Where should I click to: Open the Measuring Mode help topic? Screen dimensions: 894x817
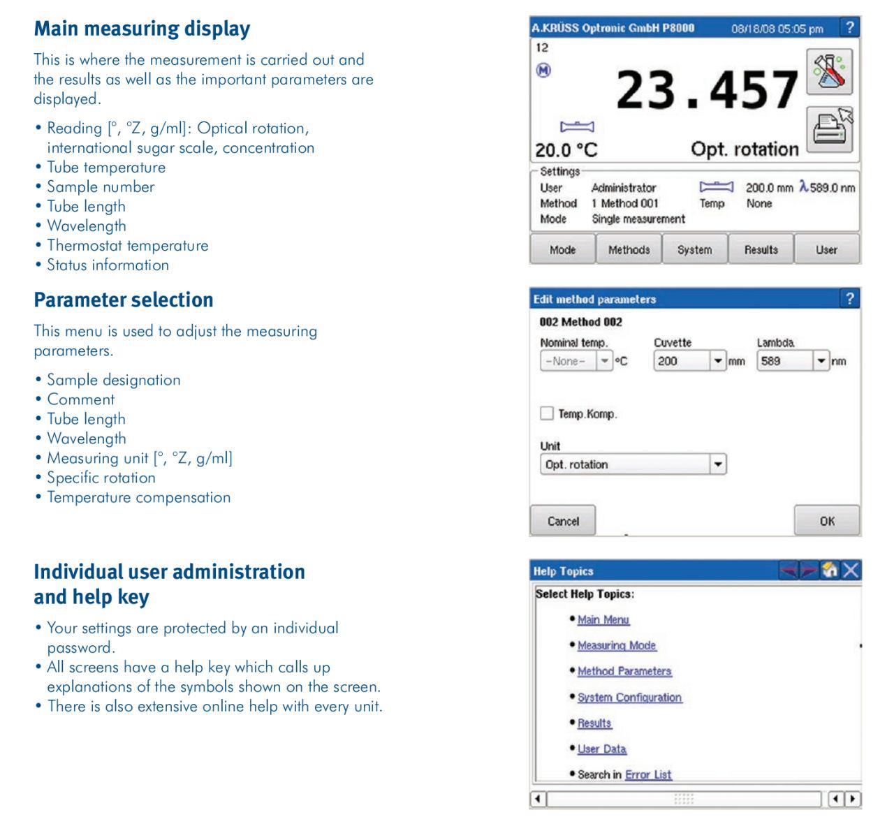617,645
